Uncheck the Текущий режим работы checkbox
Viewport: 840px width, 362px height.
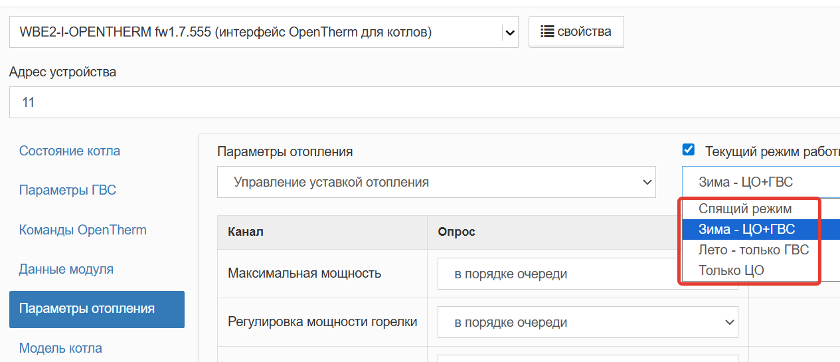point(689,149)
